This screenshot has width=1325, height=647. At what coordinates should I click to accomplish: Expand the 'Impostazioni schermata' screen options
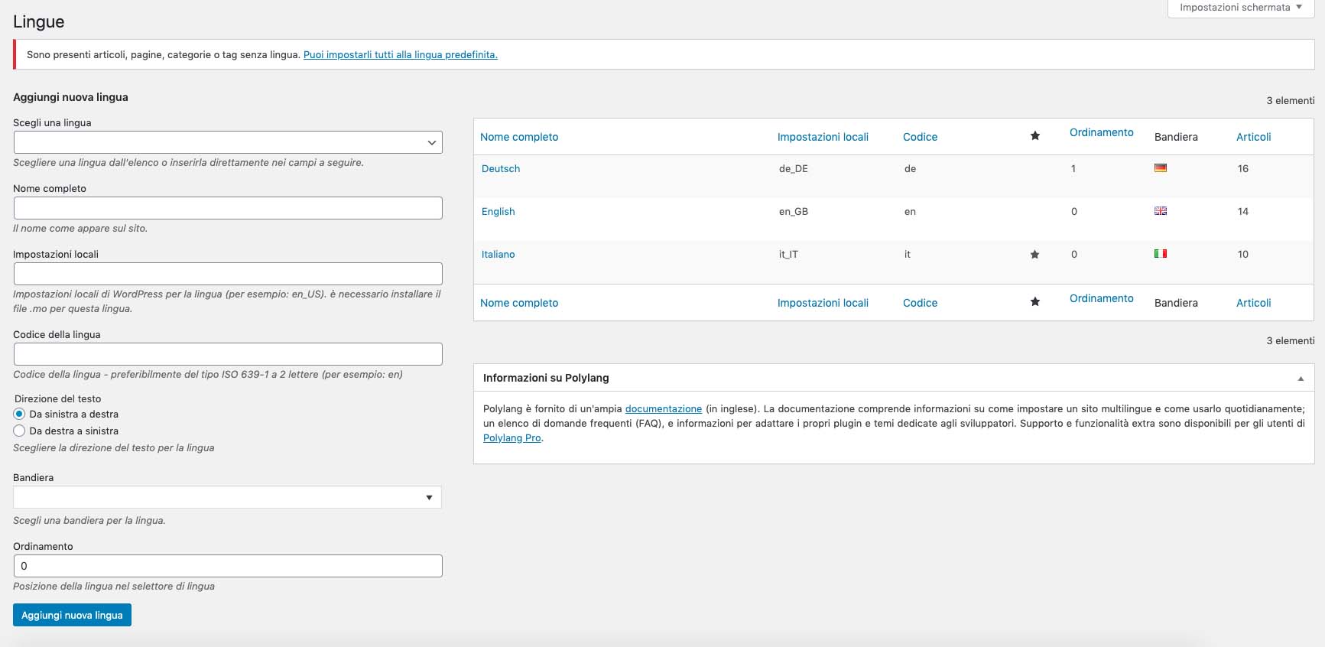click(1240, 8)
